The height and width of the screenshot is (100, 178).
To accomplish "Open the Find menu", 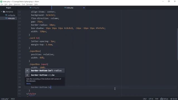I will [23, 4].
